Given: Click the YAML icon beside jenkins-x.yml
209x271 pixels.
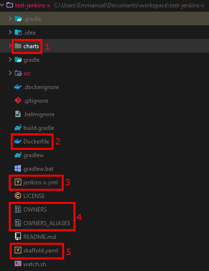Looking at the screenshot, I should point(18,182).
